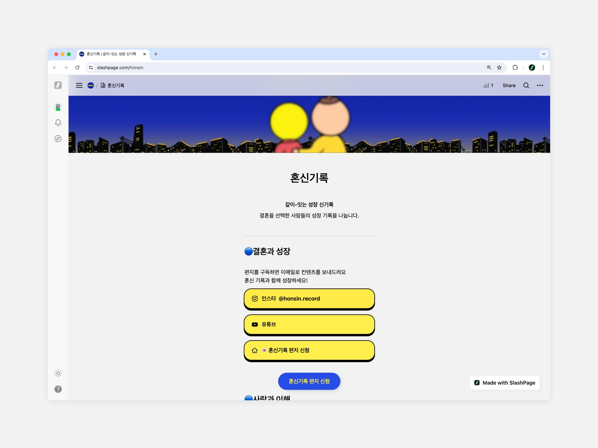The width and height of the screenshot is (598, 448).
Task: Open a new browser tab with plus
Action: [156, 54]
